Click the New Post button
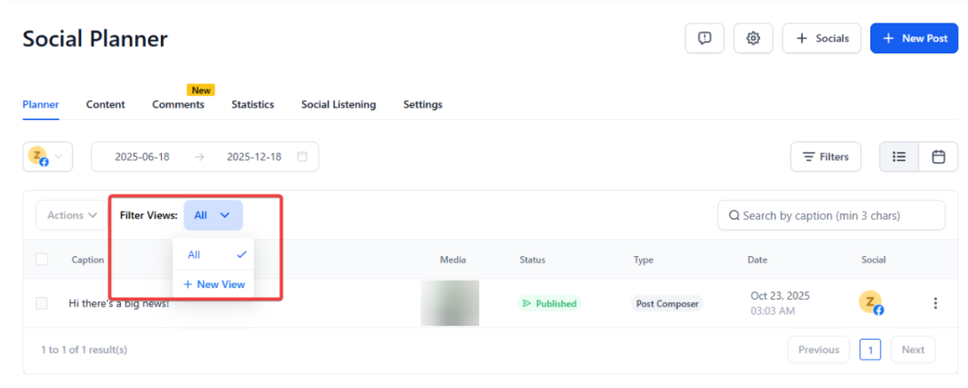Screen dimensions: 968x388 pos(914,38)
